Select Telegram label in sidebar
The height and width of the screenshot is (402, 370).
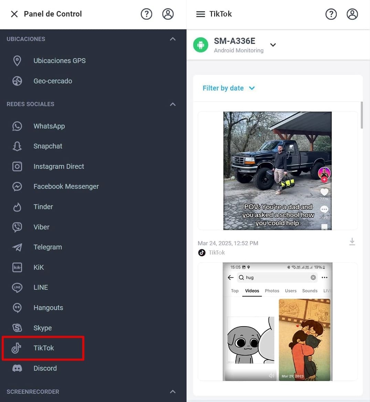(x=47, y=247)
